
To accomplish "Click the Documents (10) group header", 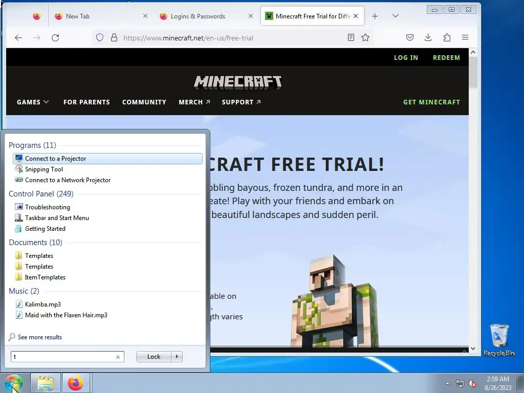I will point(35,242).
